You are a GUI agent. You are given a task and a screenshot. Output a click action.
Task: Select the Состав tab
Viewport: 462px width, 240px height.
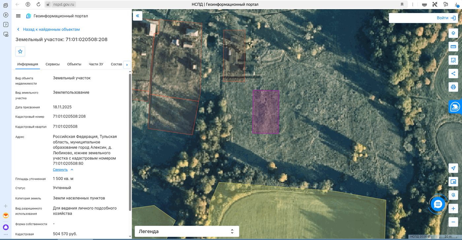[x=116, y=64]
